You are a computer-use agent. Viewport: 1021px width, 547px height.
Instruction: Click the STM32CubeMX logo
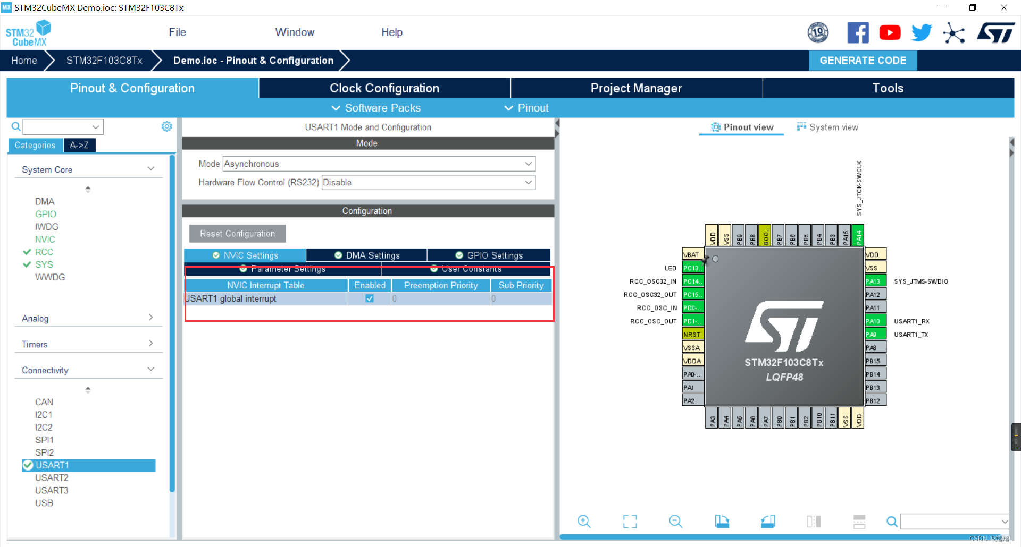pyautogui.click(x=28, y=33)
